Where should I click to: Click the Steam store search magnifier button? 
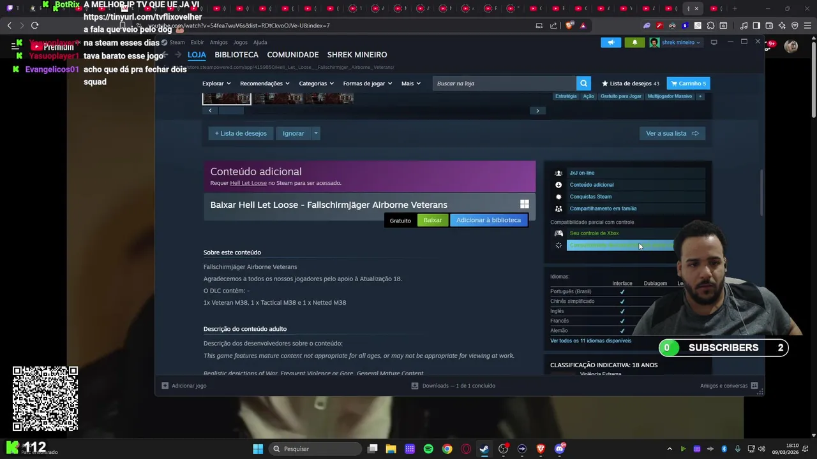(x=583, y=84)
